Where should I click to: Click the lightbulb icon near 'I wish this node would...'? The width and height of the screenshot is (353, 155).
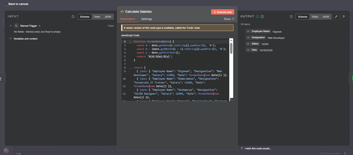(x=242, y=148)
